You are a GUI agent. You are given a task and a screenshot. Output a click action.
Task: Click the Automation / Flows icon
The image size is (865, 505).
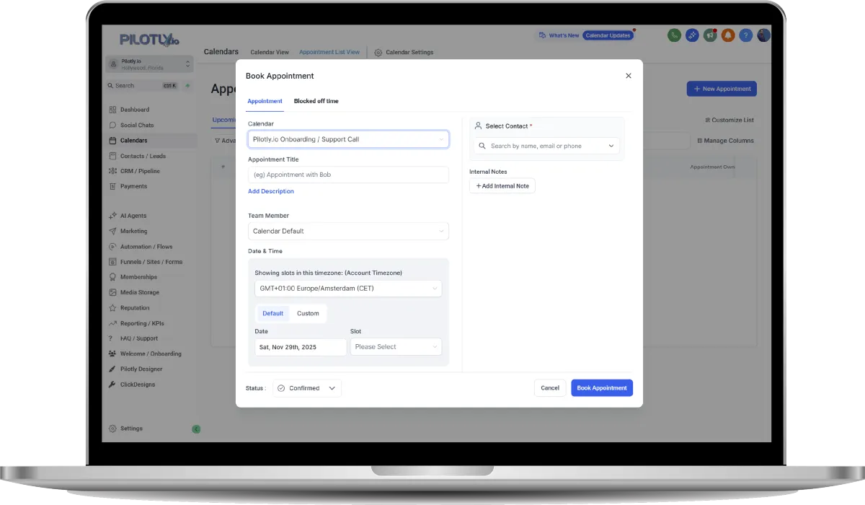(112, 247)
